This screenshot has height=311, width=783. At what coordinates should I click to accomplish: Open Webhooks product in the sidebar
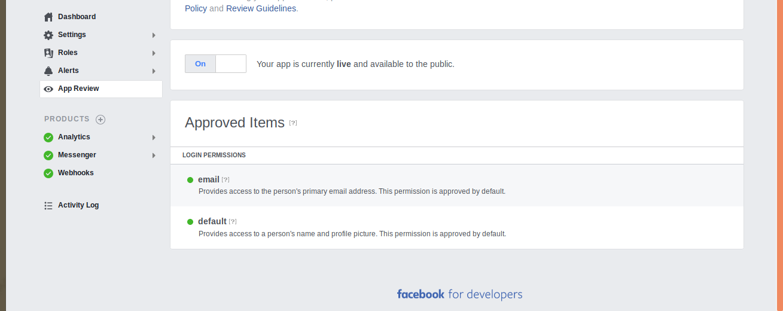point(101,173)
